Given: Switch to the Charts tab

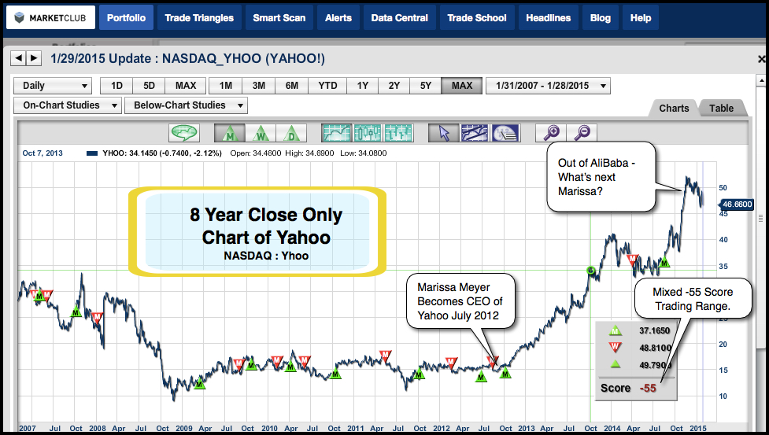Looking at the screenshot, I should point(674,109).
